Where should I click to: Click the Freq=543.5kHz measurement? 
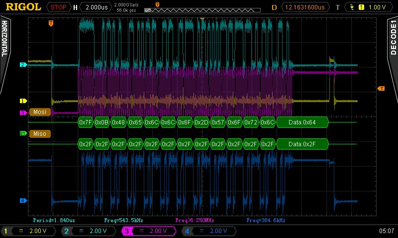123,220
